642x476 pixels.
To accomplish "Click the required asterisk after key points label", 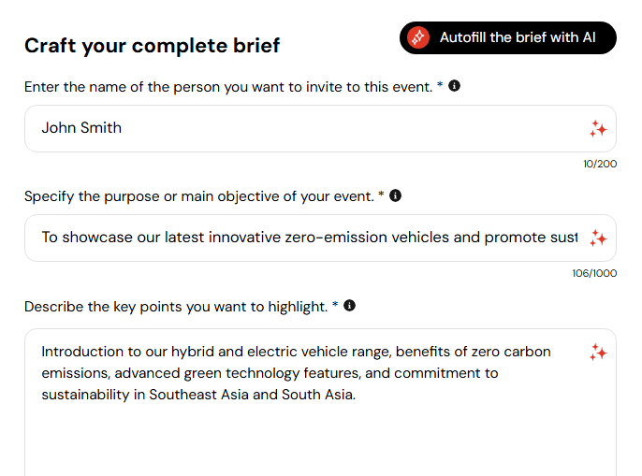I will pyautogui.click(x=335, y=304).
